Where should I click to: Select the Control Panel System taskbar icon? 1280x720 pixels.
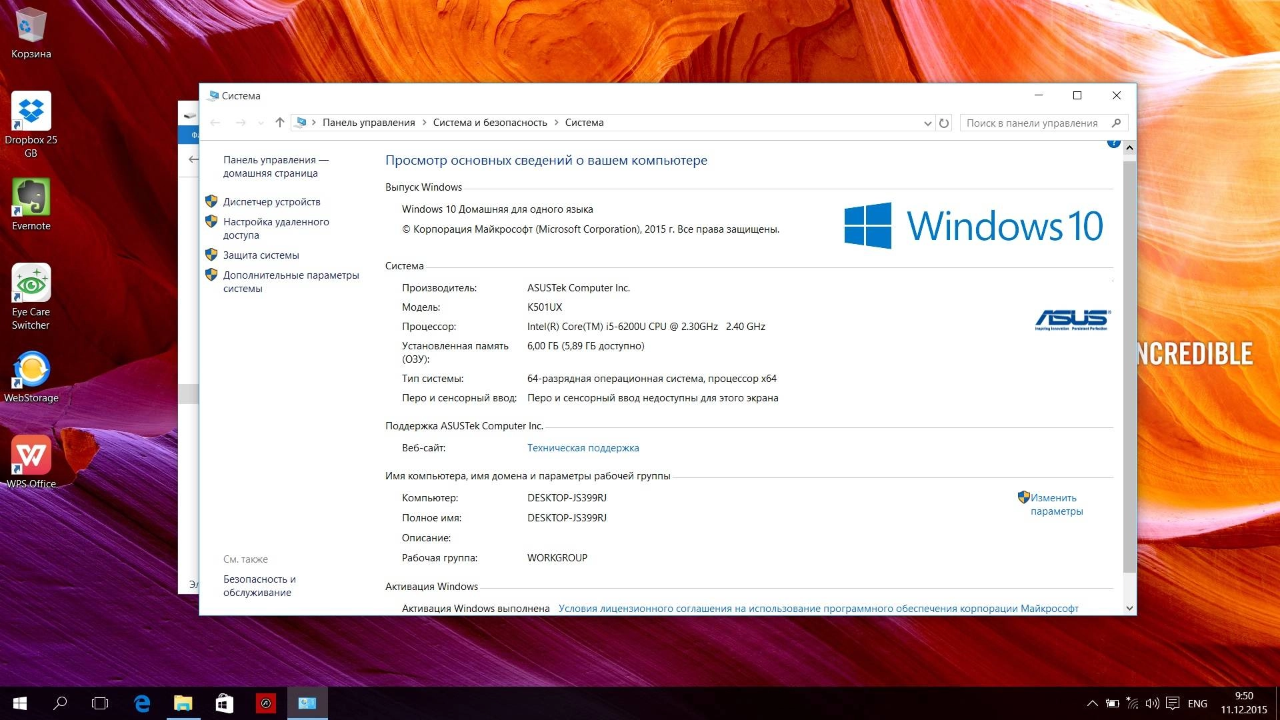click(x=307, y=703)
